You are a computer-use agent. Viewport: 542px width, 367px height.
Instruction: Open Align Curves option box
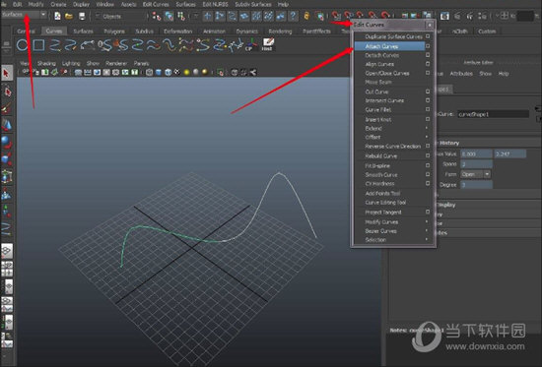(x=428, y=64)
